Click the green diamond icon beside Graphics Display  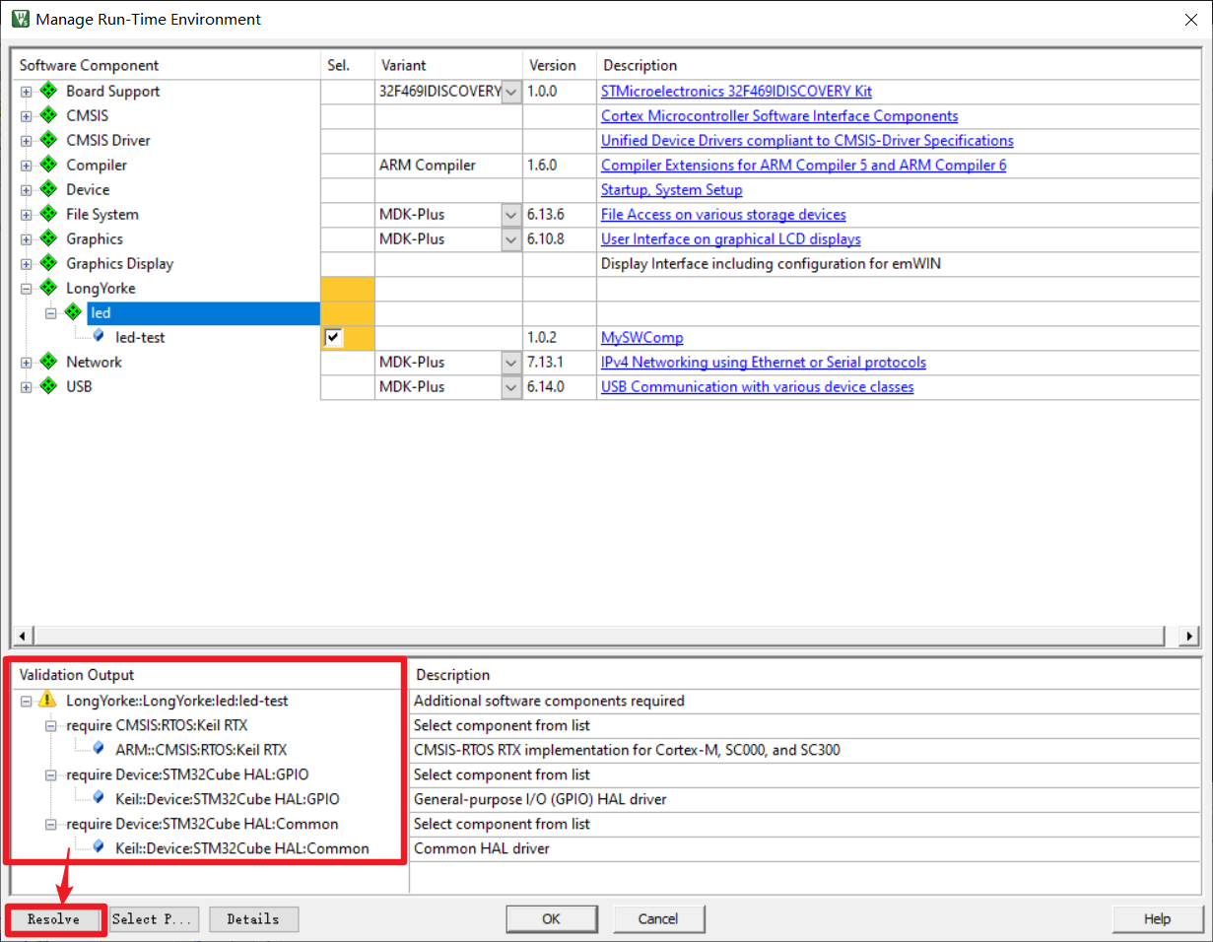pos(48,263)
